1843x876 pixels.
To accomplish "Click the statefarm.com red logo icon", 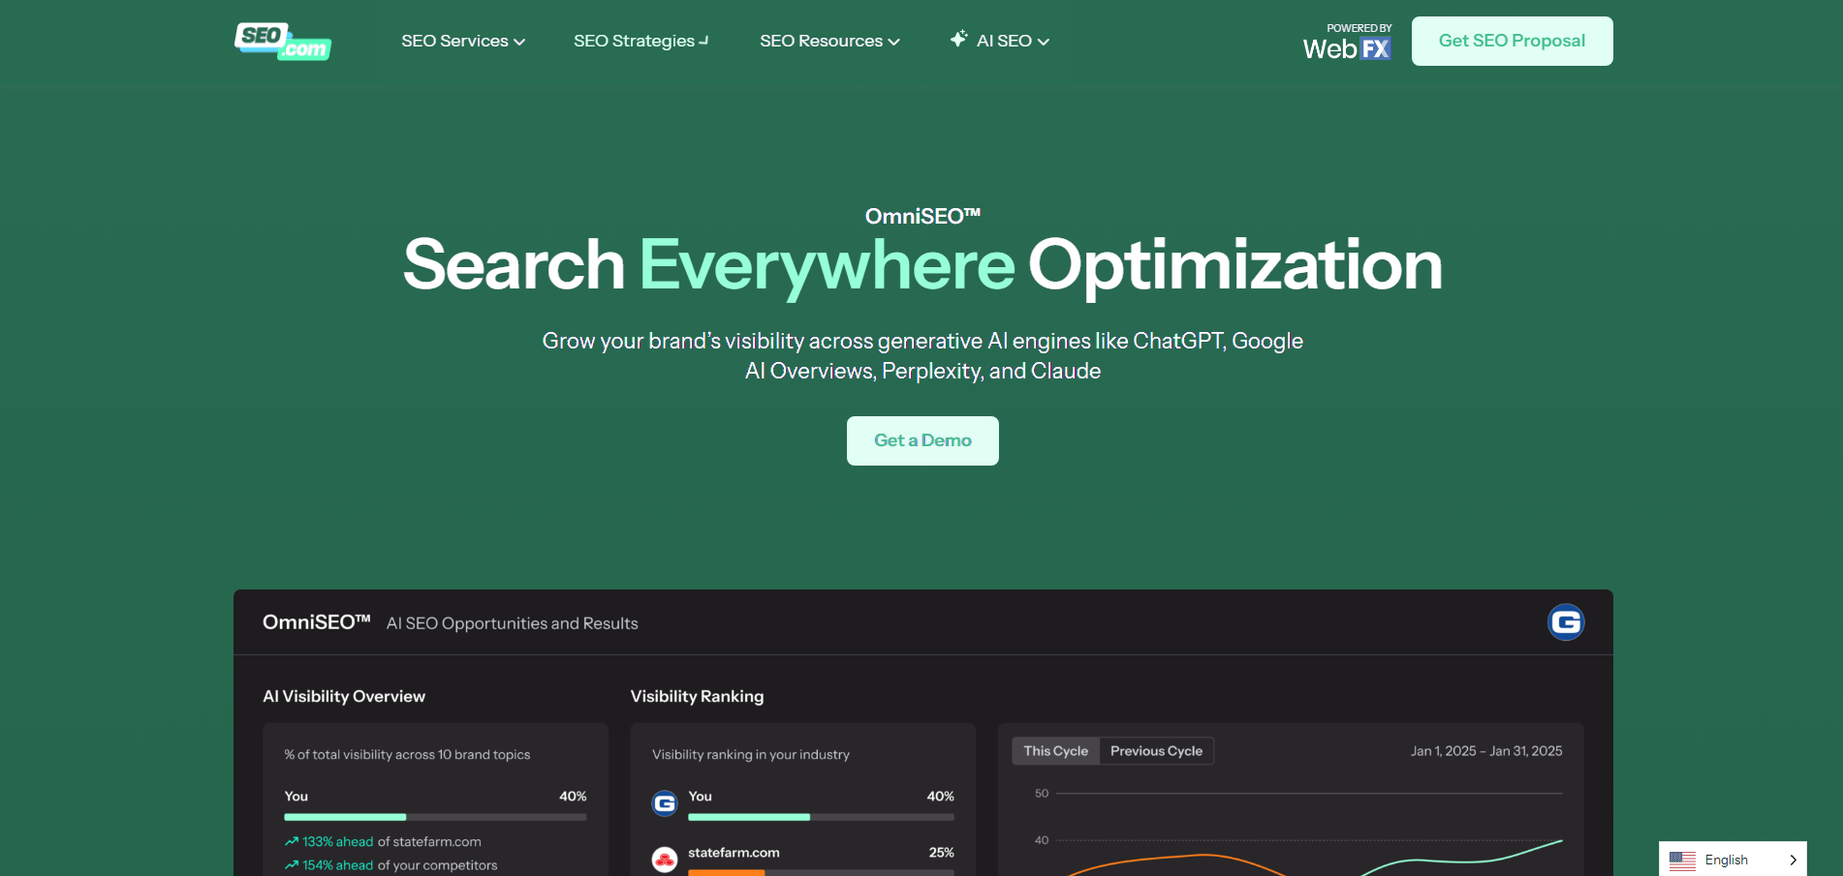I will tap(665, 859).
